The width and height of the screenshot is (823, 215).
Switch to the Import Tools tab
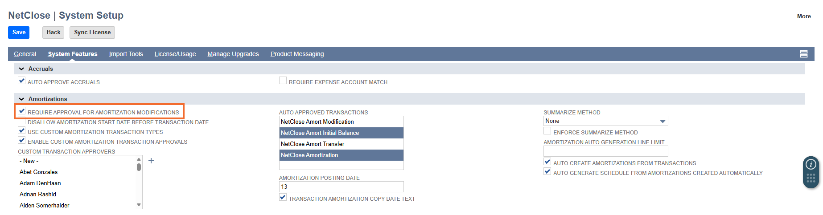tap(126, 54)
